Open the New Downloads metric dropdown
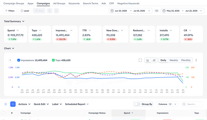 [122, 30]
